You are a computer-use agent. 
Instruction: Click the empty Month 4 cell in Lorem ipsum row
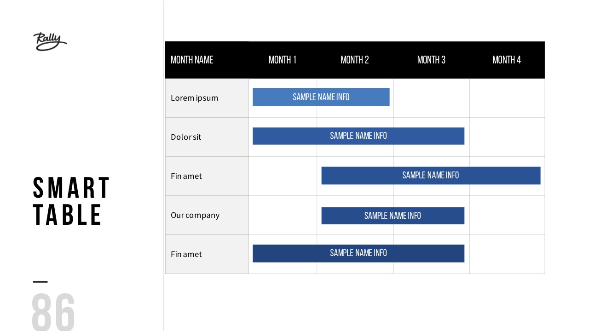pos(507,98)
